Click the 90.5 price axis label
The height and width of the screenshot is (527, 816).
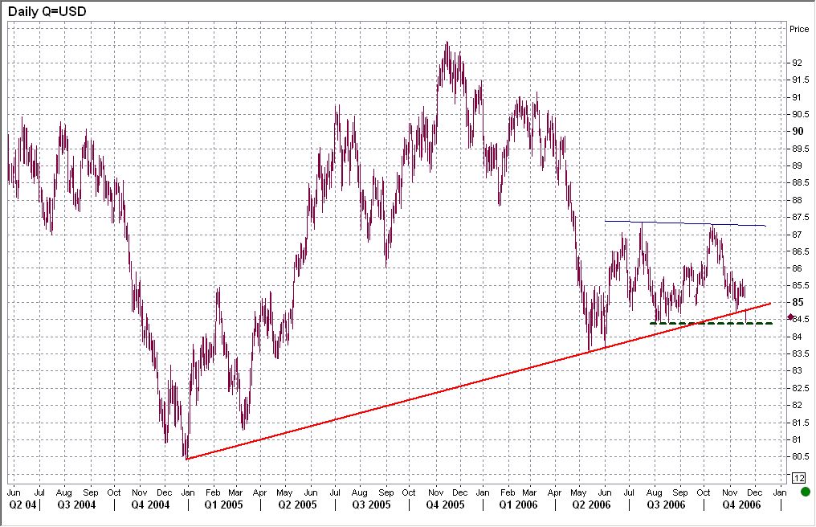coord(801,114)
